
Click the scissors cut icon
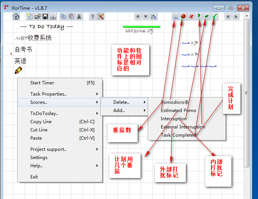(x=79, y=16)
